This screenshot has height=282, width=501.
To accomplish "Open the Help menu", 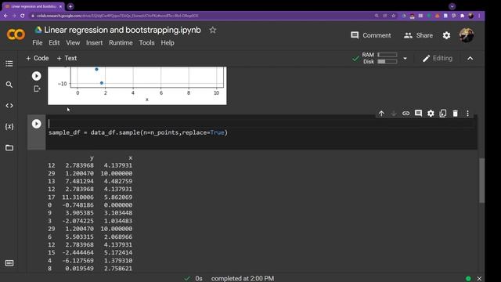I will coord(168,43).
